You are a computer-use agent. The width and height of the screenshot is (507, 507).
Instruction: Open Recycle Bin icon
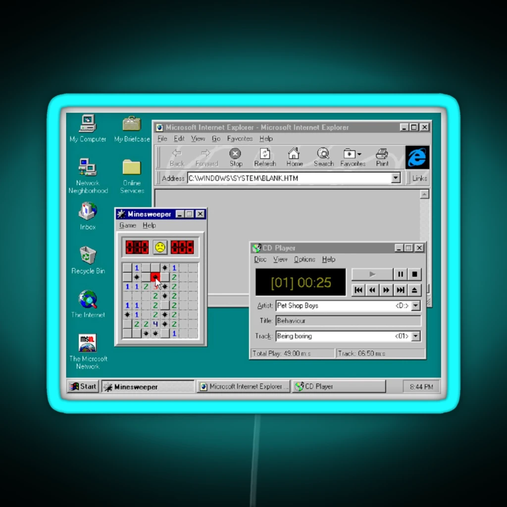click(x=88, y=260)
